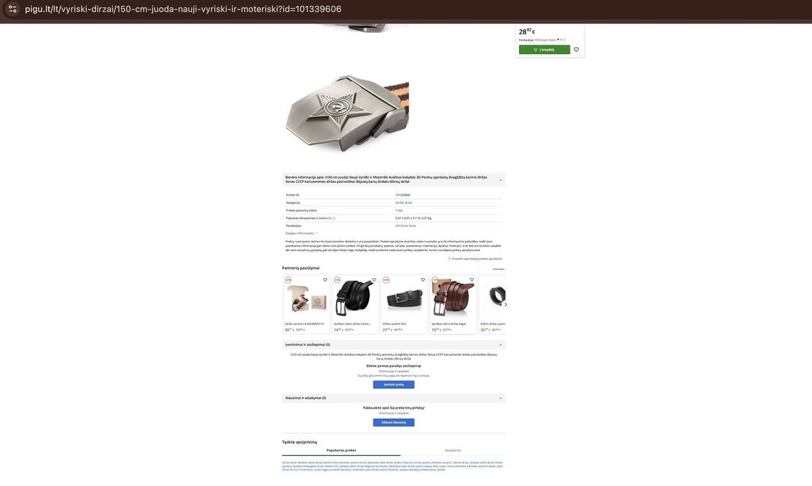Screen dimensions: 812x486
Task: Switch to Populiarios prekės tab
Action: click(x=341, y=450)
